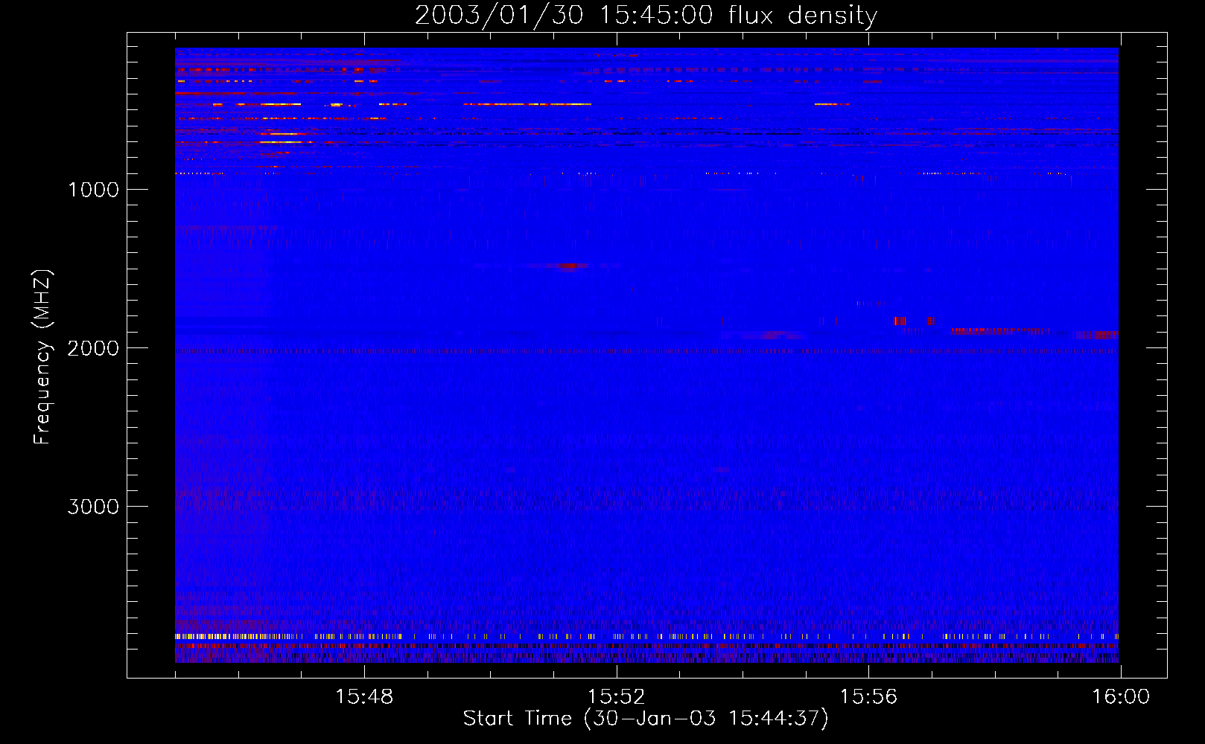Click the "Frequency (MHZ)" axis label

[42, 357]
